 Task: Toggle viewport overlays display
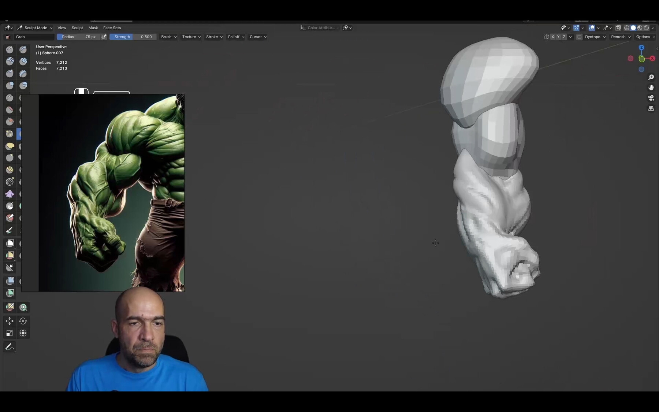[592, 28]
